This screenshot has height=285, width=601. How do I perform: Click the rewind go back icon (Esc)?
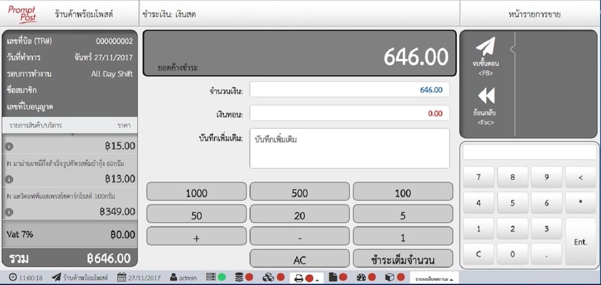point(486,96)
